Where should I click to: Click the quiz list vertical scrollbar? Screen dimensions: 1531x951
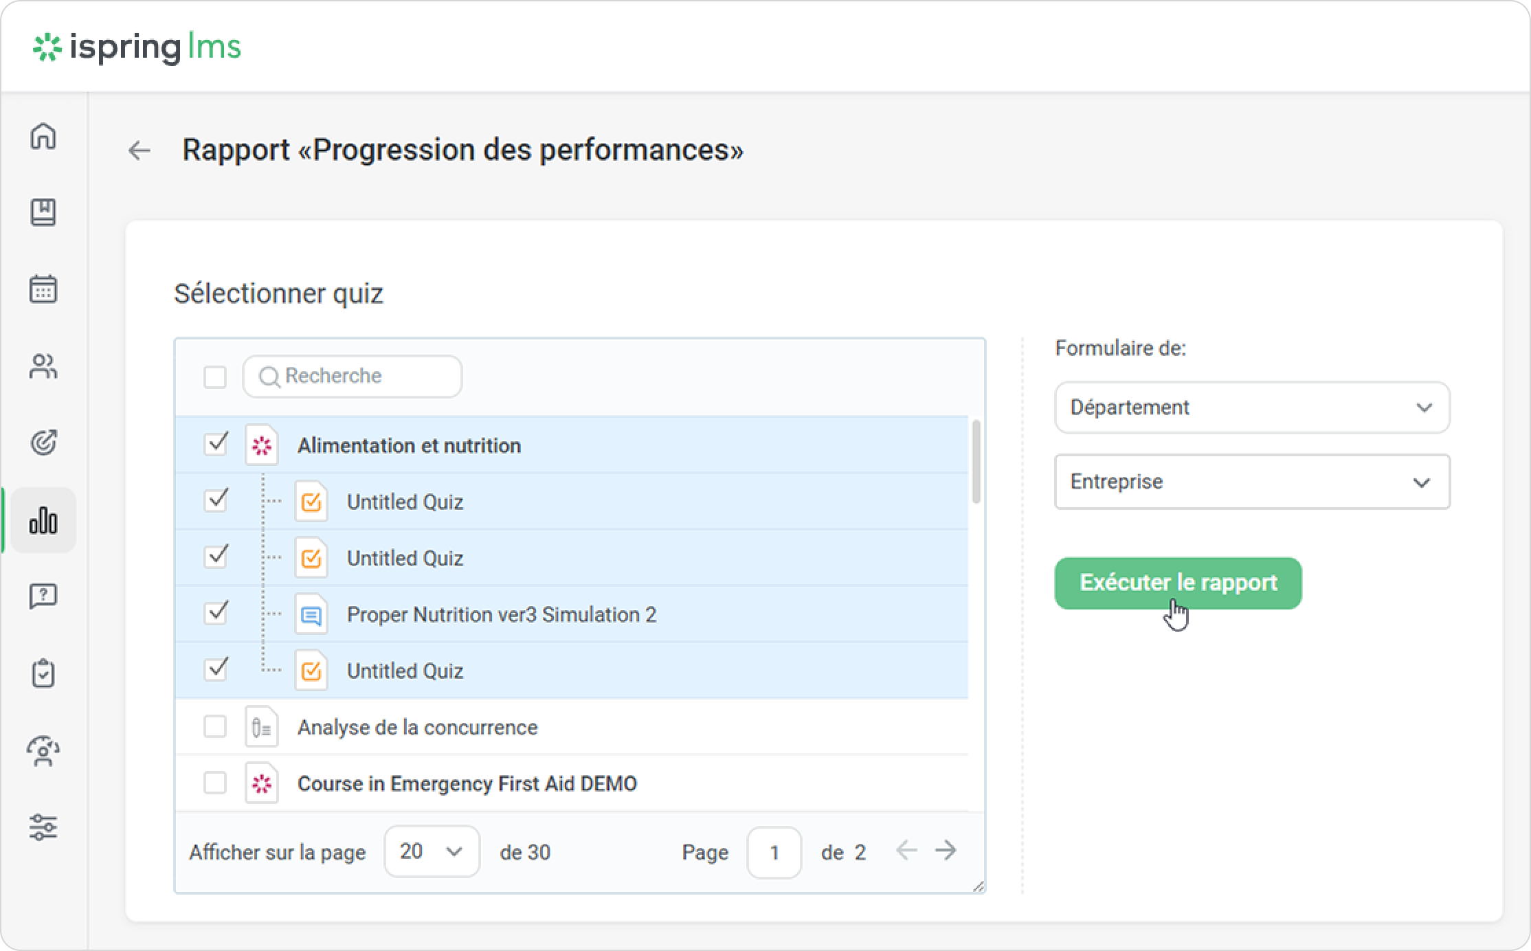click(976, 462)
